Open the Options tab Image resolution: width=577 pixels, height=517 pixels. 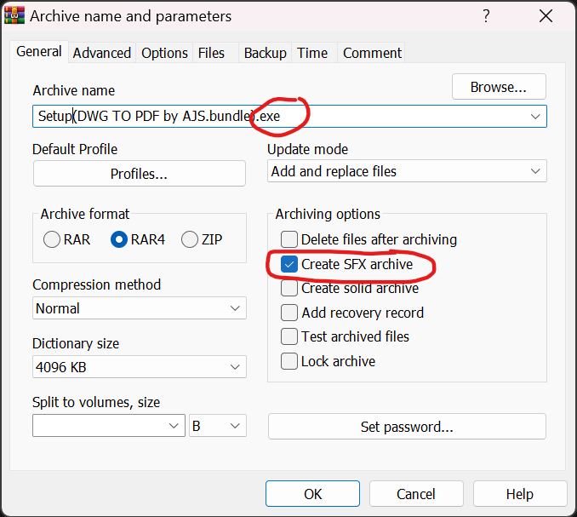point(164,53)
